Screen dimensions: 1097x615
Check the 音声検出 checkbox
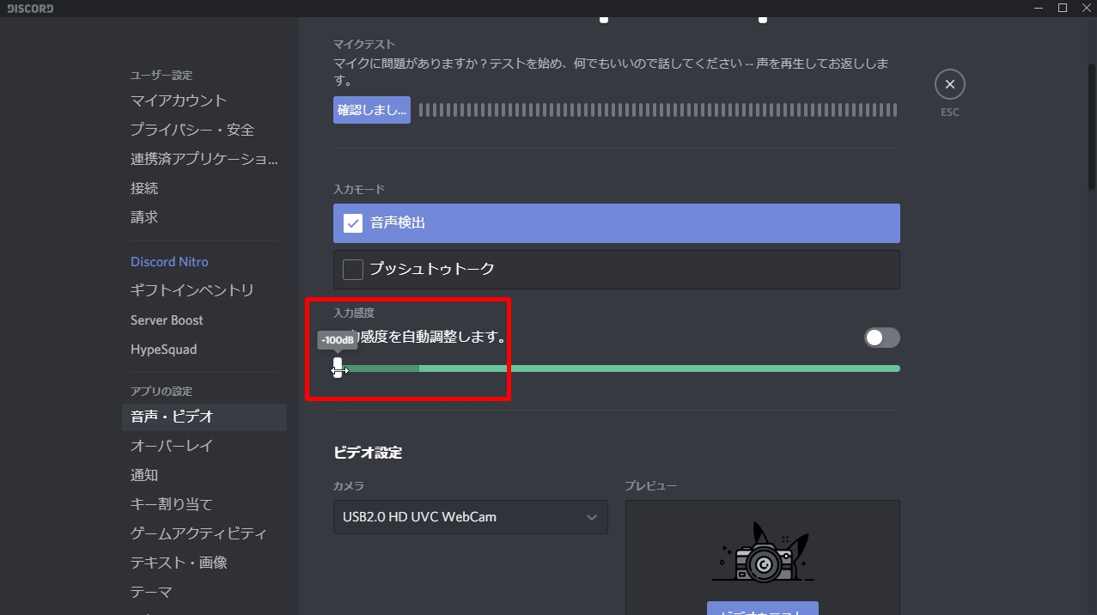[x=352, y=223]
